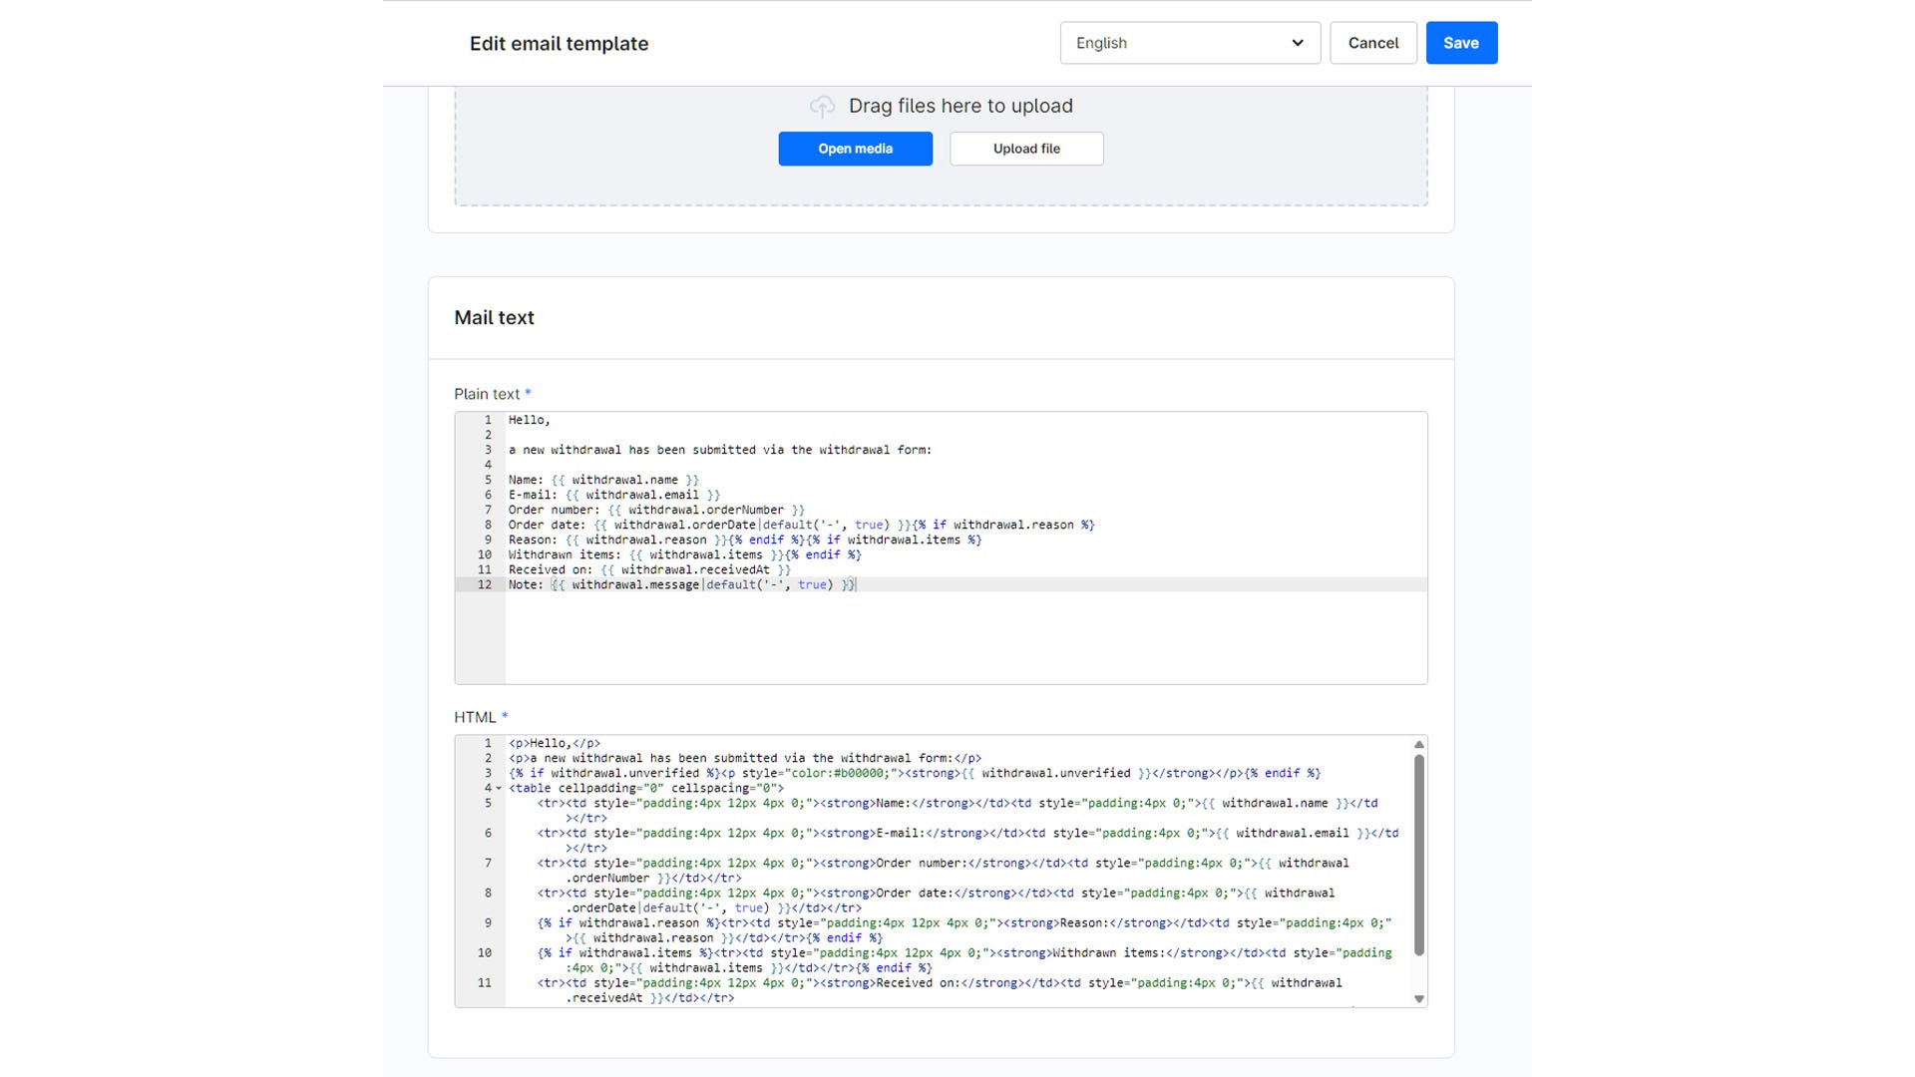Click plain text line starting 'Withdrawn items:'
The image size is (1915, 1077).
click(x=684, y=554)
